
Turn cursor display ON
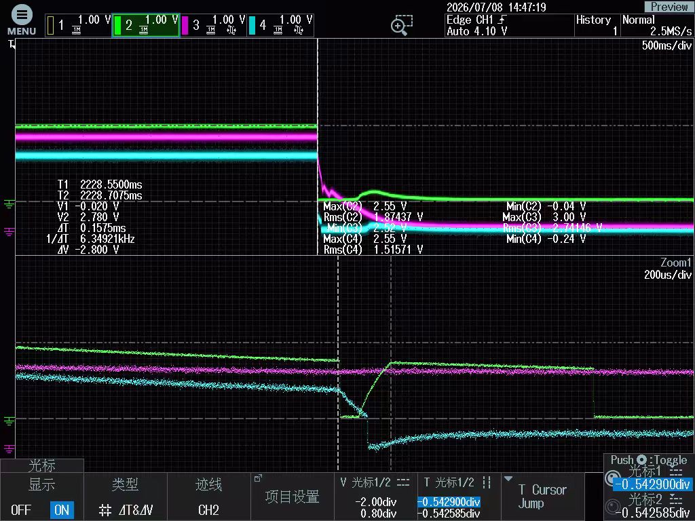click(x=62, y=510)
